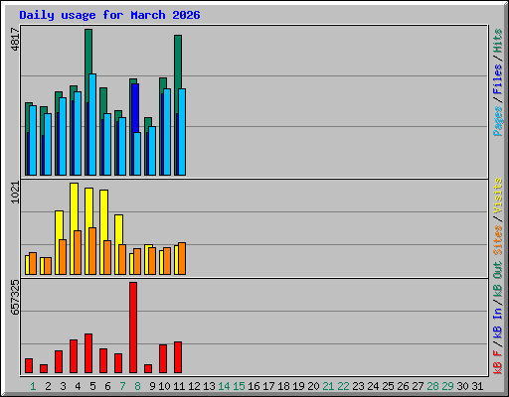The height and width of the screenshot is (397, 509).
Task: Click the cyan 'Pages' legend label
Action: tap(498, 121)
